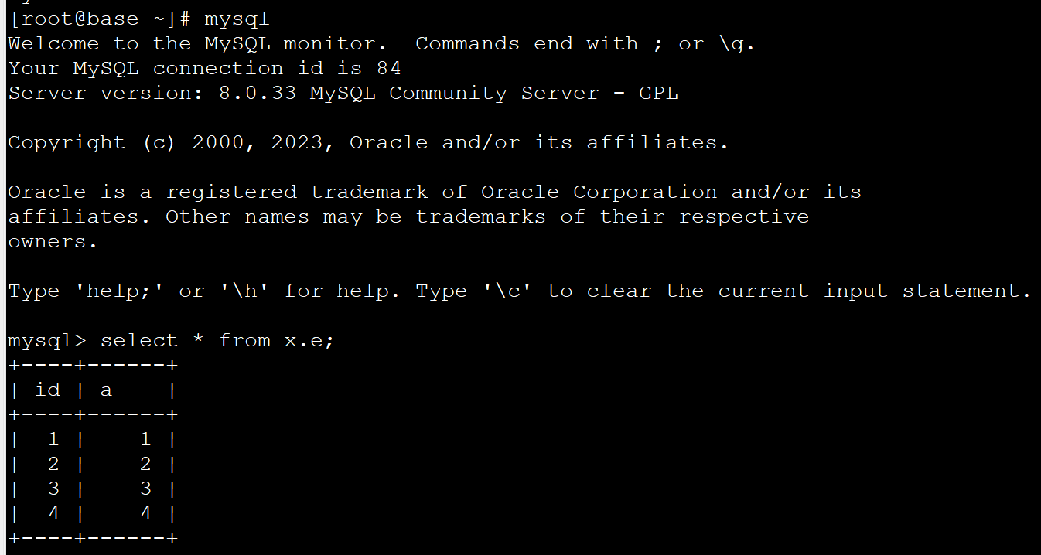The width and height of the screenshot is (1041, 555).
Task: Click the word GPL in the server line
Action: point(658,93)
